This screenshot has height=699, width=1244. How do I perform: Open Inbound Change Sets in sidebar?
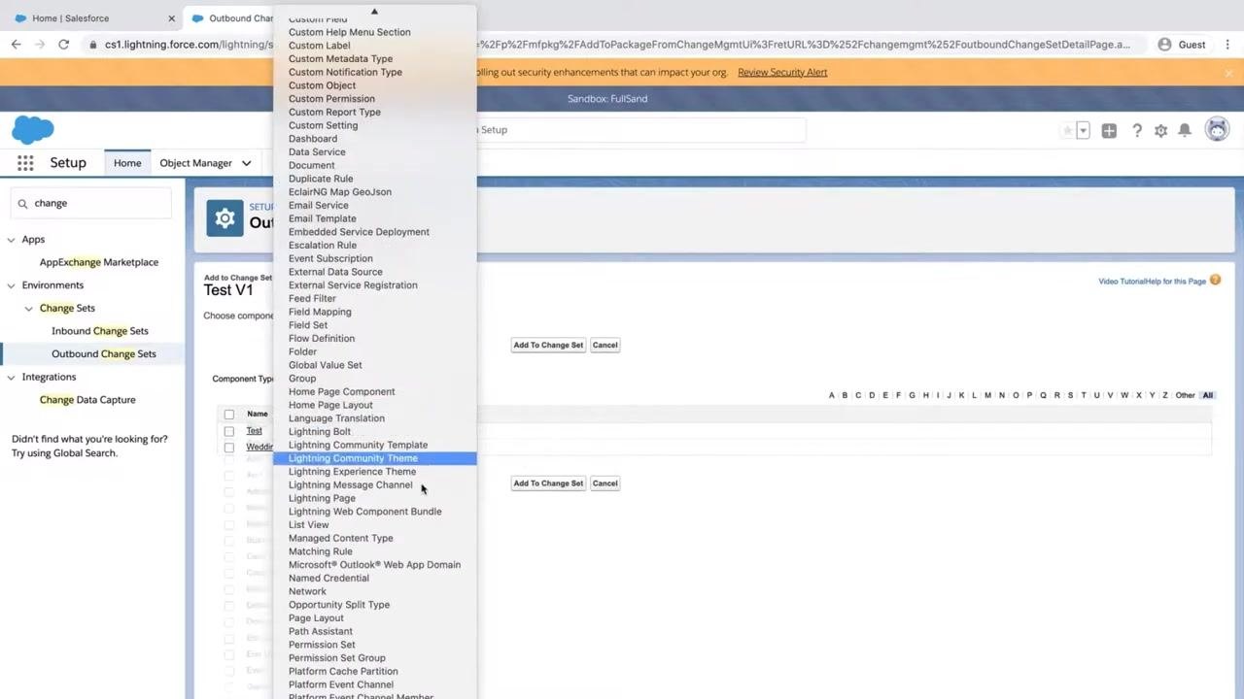tap(100, 331)
